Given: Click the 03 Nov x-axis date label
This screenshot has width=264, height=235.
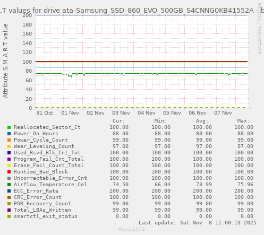Looking at the screenshot, I should click(x=121, y=113).
